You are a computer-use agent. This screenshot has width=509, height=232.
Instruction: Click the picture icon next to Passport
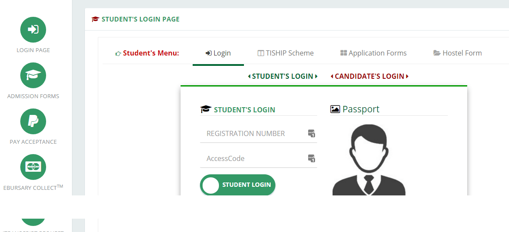pos(335,109)
